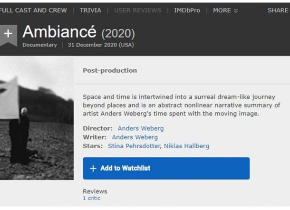
Task: Open the IMDbPro link
Action: pyautogui.click(x=186, y=10)
